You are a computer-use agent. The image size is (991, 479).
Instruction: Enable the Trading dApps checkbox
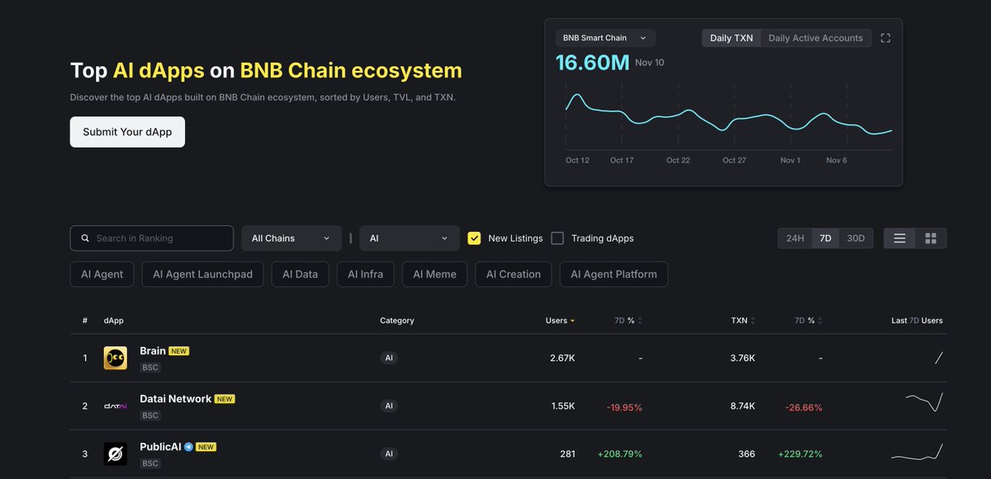pos(559,237)
